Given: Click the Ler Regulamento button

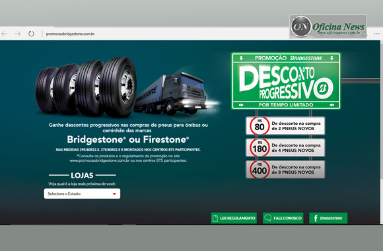Looking at the screenshot, I should (x=234, y=218).
